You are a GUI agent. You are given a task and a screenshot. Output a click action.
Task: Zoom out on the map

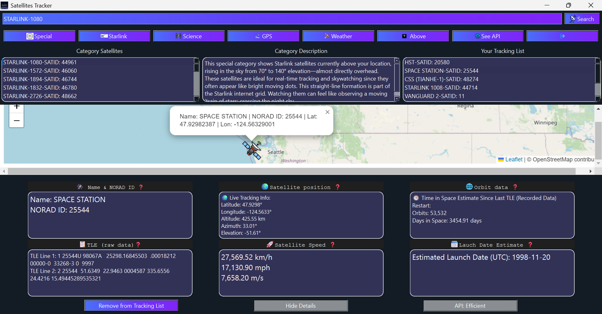(x=17, y=120)
